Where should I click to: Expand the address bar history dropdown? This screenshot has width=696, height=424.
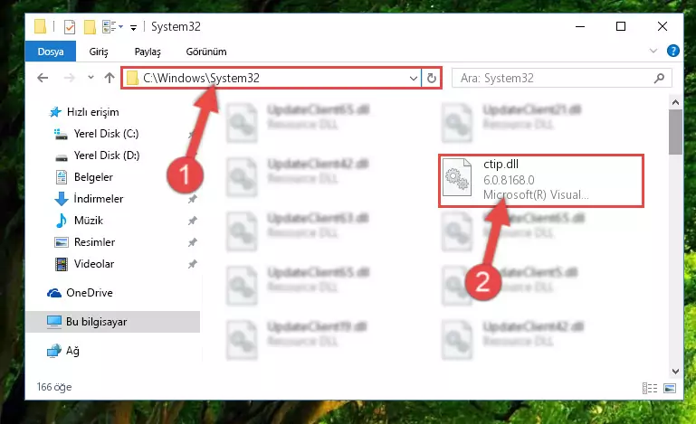click(x=414, y=79)
